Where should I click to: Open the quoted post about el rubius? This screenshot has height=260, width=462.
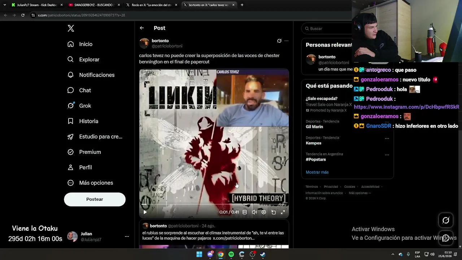click(214, 234)
